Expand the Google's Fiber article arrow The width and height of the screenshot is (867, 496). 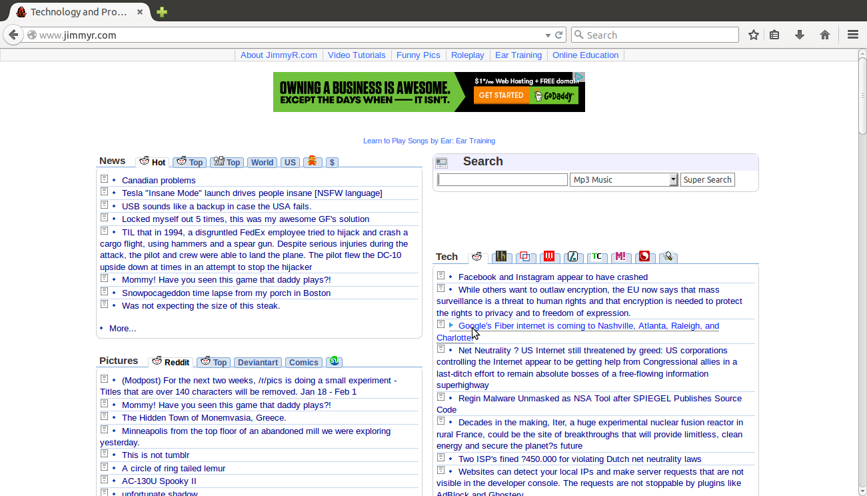point(450,325)
